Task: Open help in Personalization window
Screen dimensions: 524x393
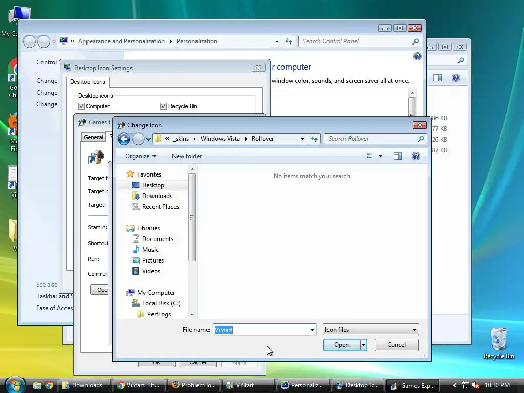Action: click(417, 56)
